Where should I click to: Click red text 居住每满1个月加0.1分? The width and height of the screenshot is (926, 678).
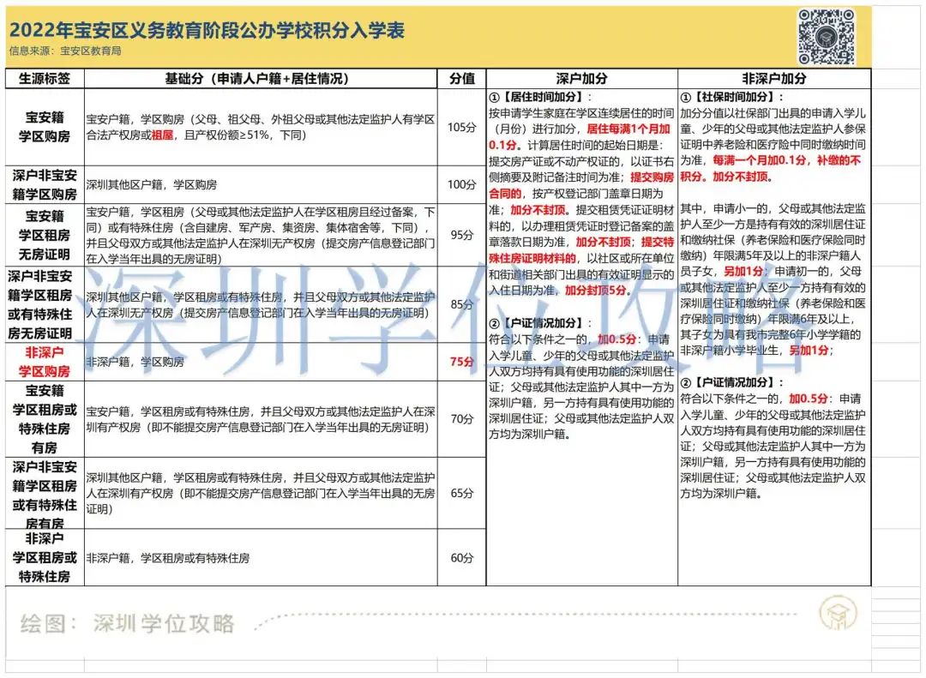click(x=580, y=137)
